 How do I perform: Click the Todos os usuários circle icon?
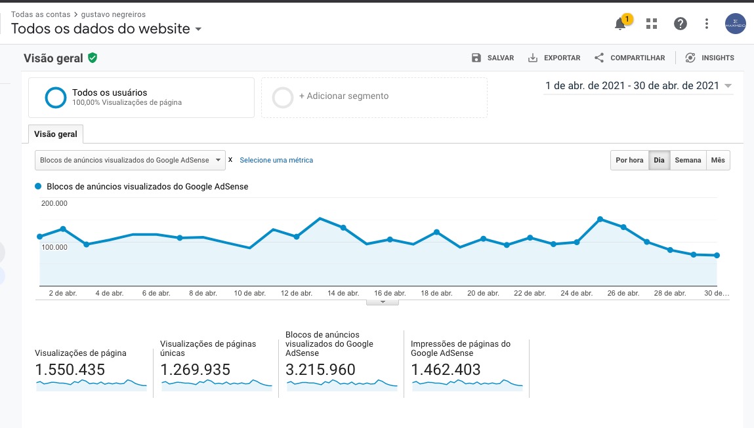point(56,98)
